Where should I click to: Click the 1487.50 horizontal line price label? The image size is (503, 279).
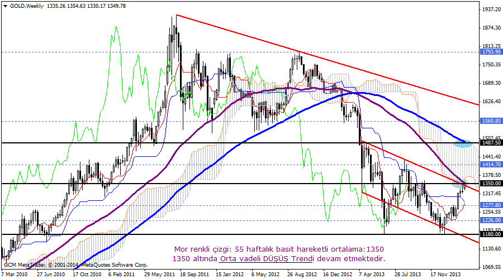[x=491, y=143]
